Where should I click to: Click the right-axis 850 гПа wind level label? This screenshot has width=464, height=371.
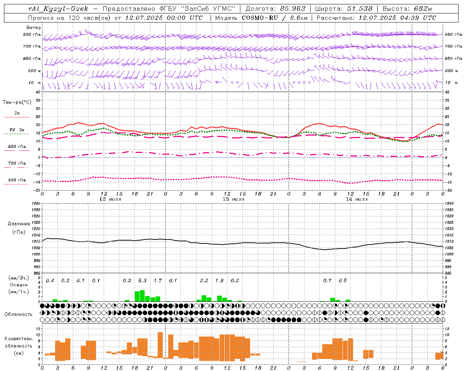(453, 58)
